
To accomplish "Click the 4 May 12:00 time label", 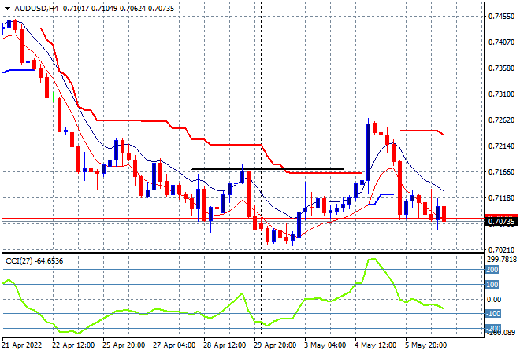I will pyautogui.click(x=375, y=345).
